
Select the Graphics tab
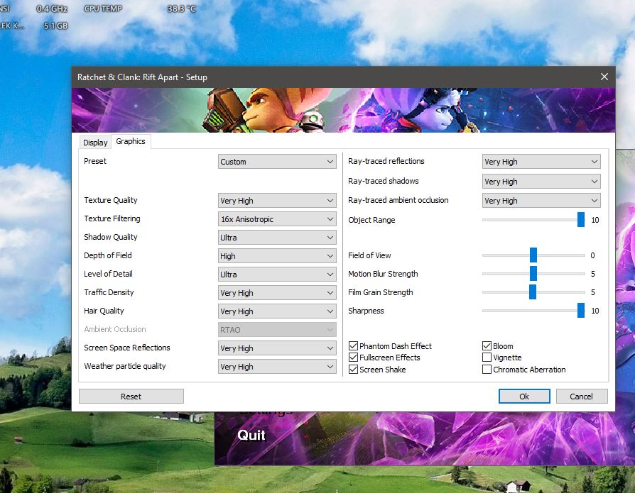point(131,141)
